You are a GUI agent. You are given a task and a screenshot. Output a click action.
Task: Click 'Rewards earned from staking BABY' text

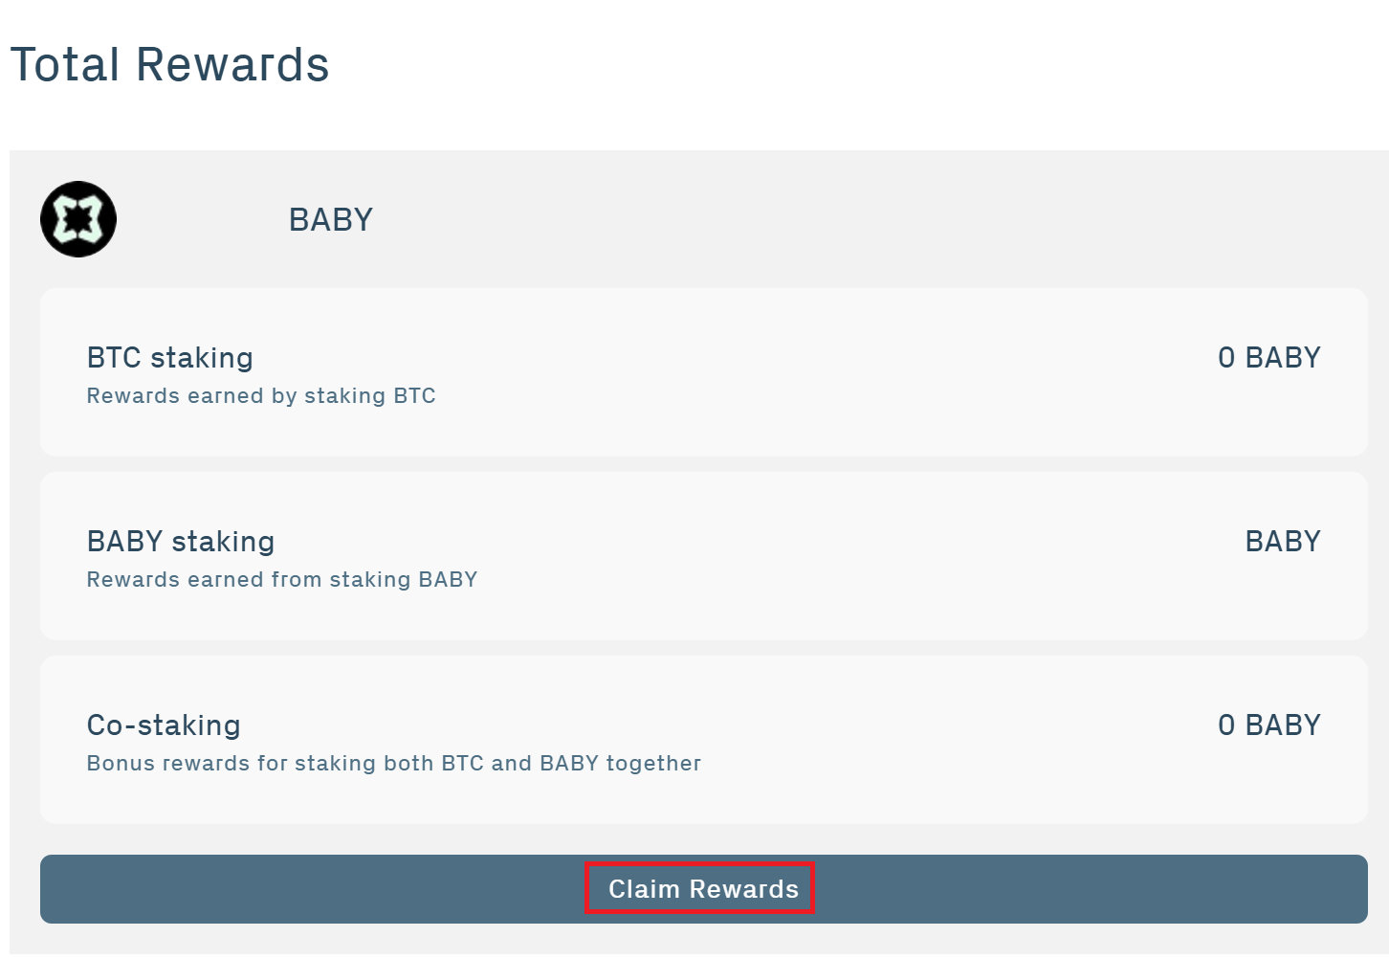282,579
